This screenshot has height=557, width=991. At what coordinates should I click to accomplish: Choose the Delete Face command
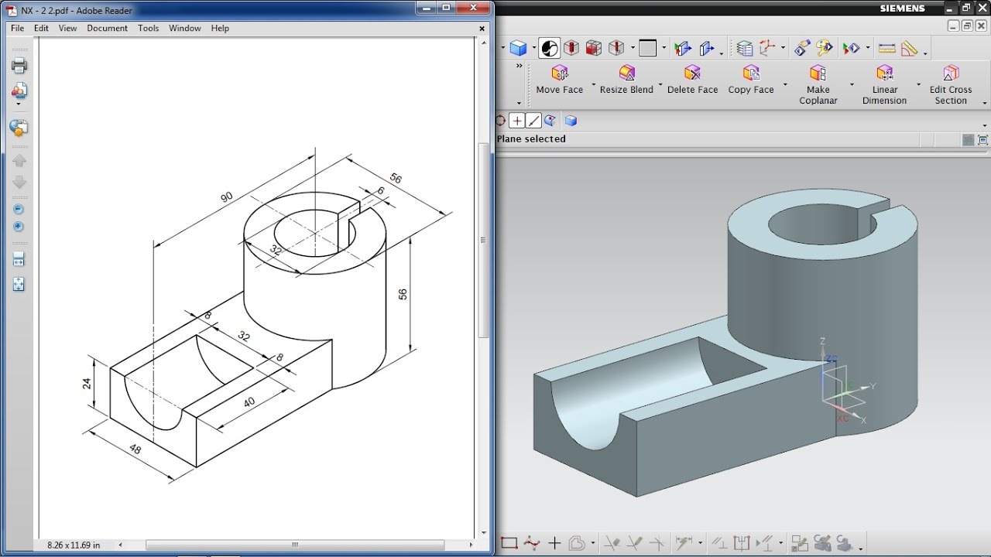(x=692, y=80)
